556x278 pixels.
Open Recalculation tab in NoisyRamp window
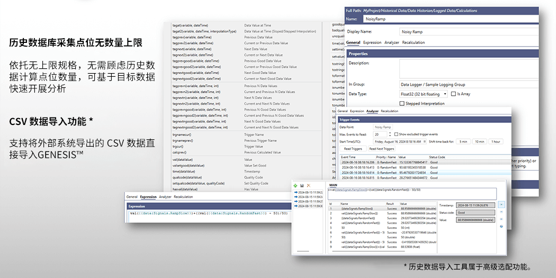414,42
